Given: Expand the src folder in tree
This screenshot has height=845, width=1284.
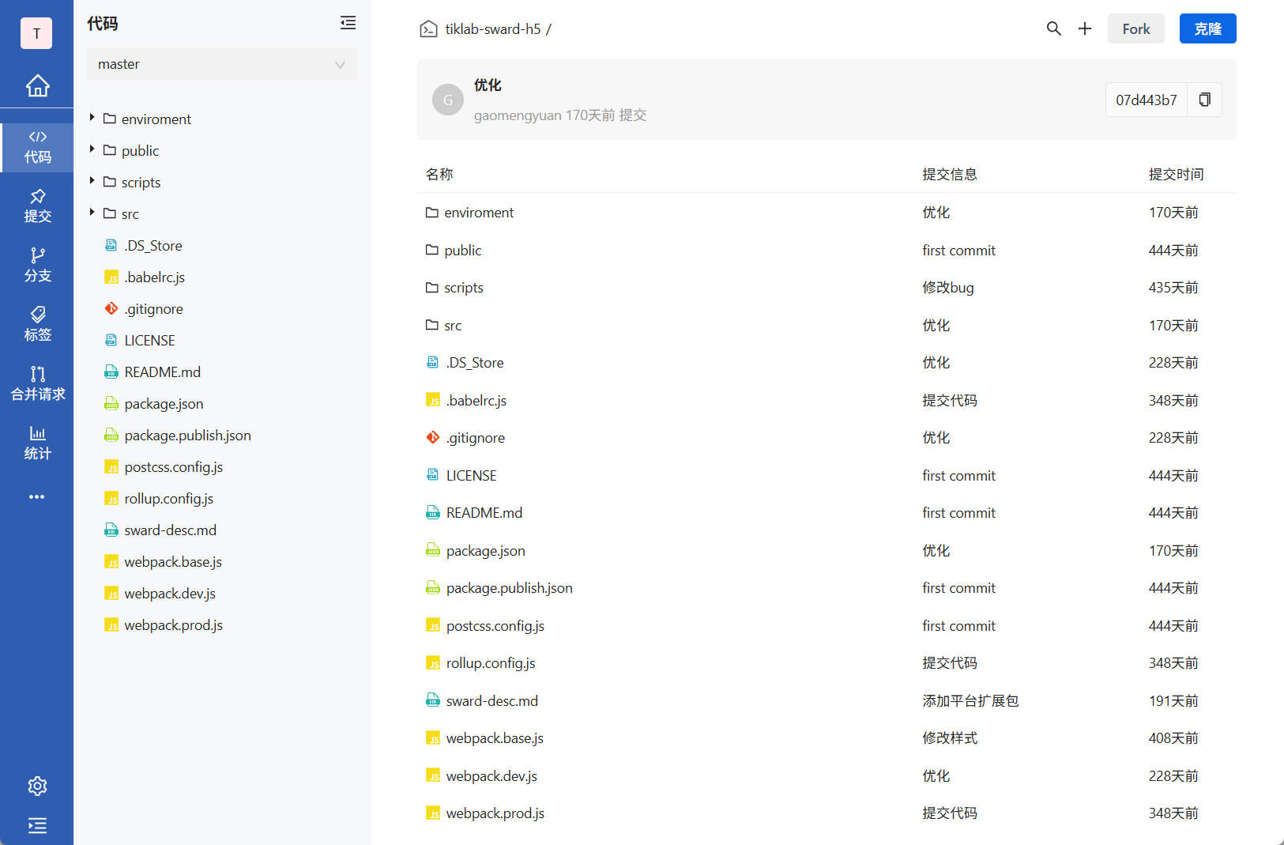Looking at the screenshot, I should click(92, 213).
